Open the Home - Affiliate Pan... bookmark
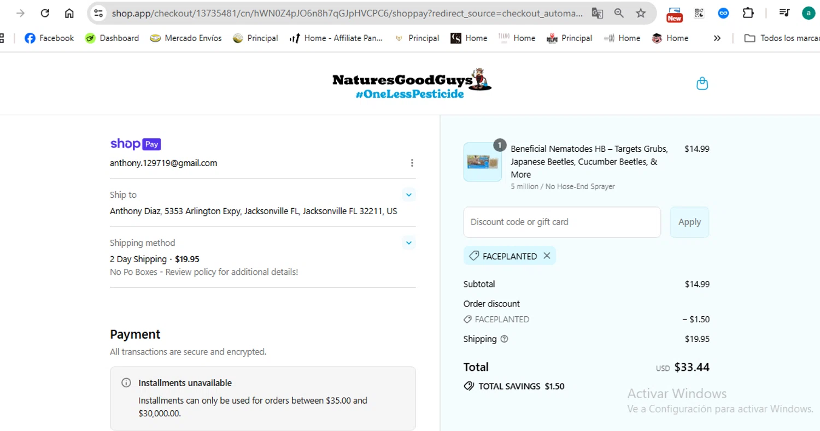Image resolution: width=820 pixels, height=431 pixels. [x=336, y=38]
